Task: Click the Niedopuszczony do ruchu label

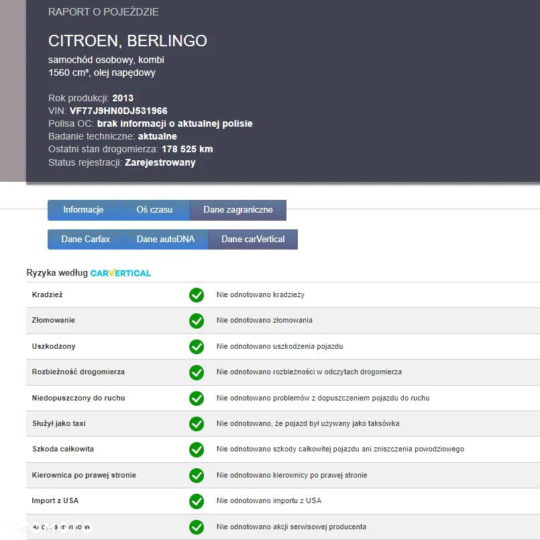Action: coord(78,398)
